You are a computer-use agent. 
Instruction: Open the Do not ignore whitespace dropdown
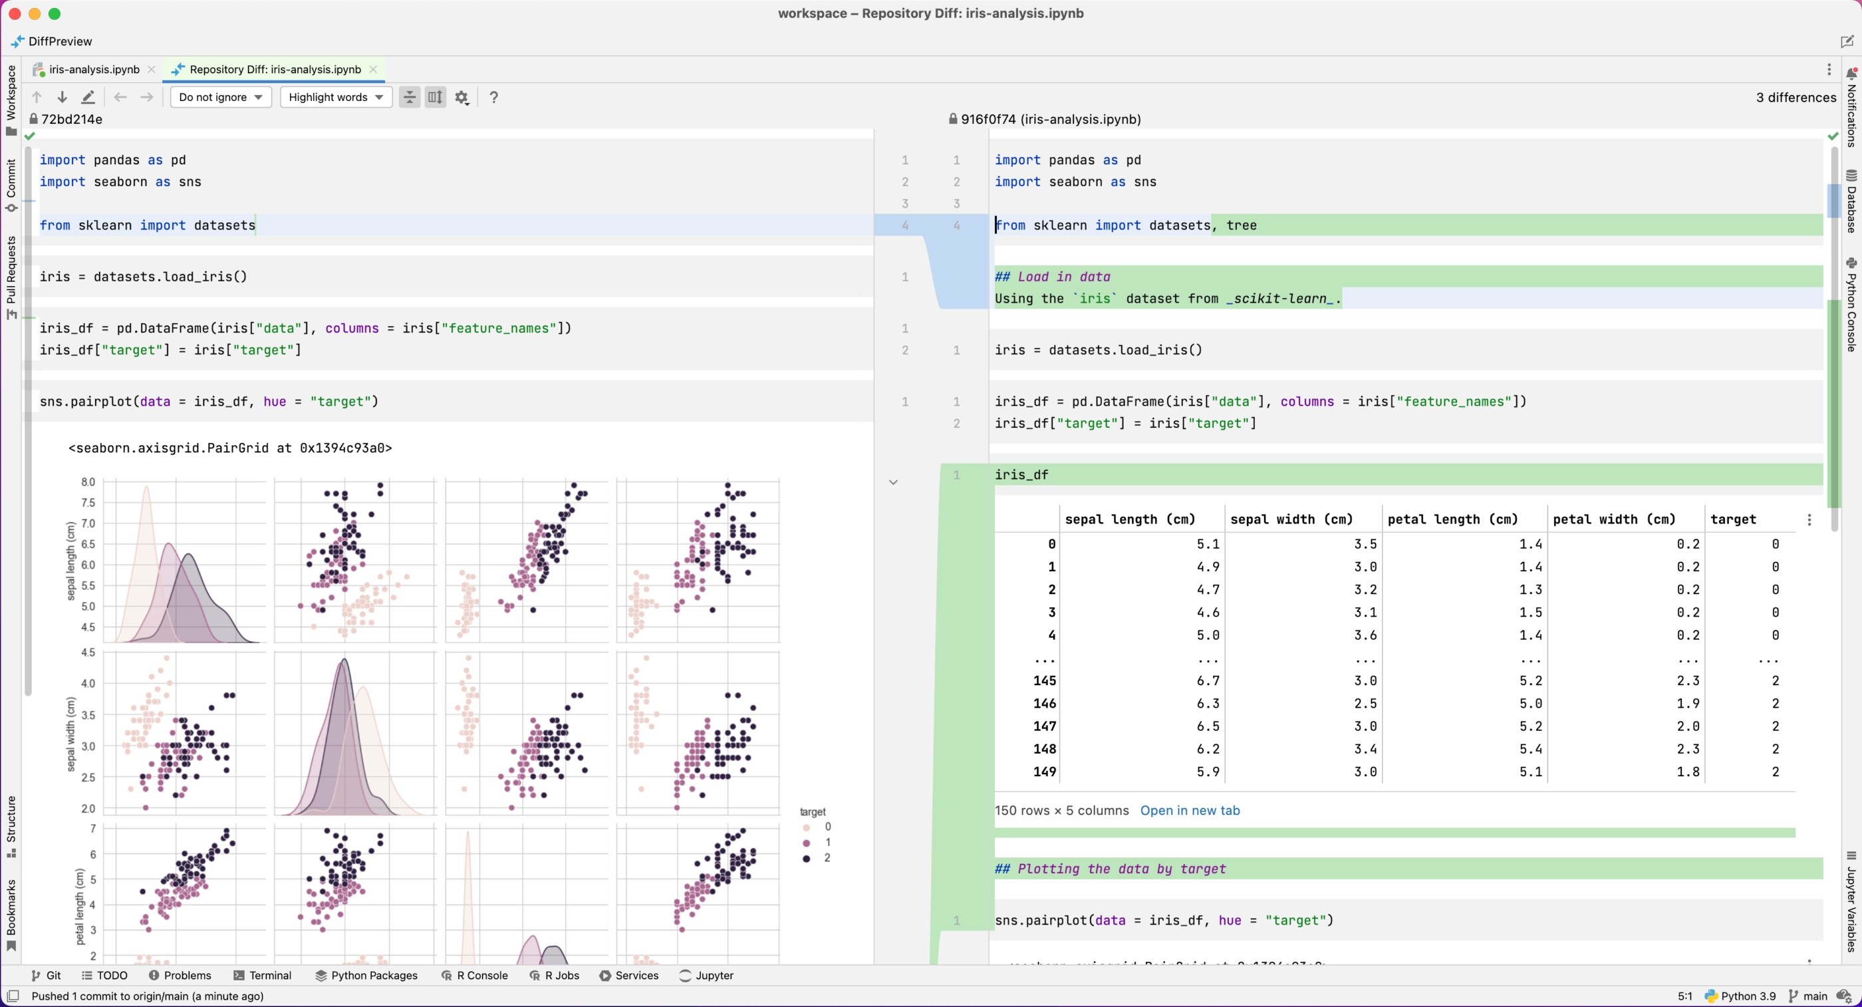click(221, 97)
